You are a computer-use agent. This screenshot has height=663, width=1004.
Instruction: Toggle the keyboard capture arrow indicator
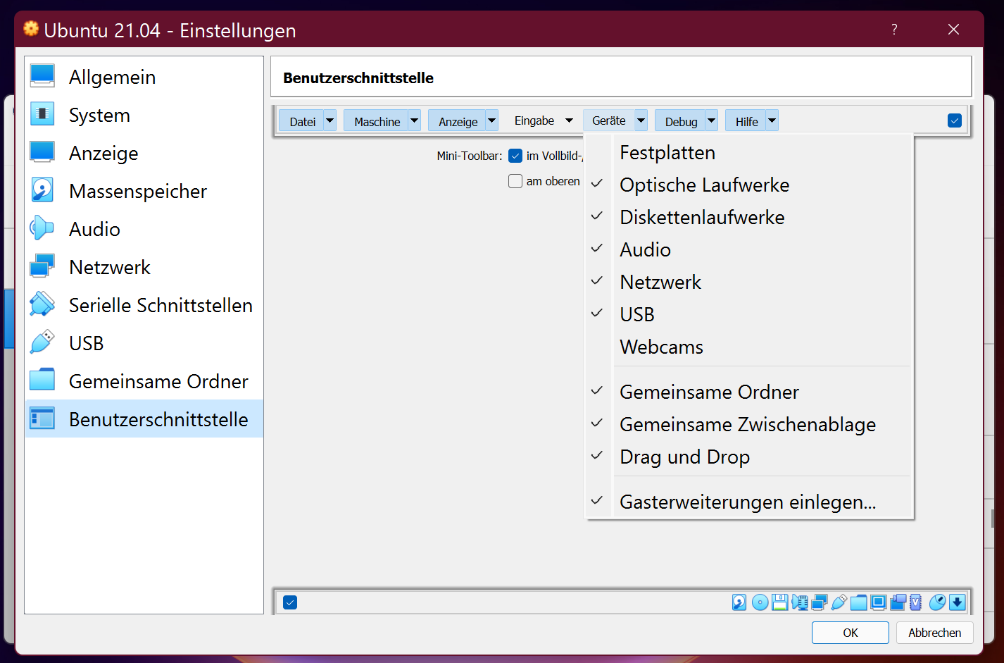[x=957, y=602]
